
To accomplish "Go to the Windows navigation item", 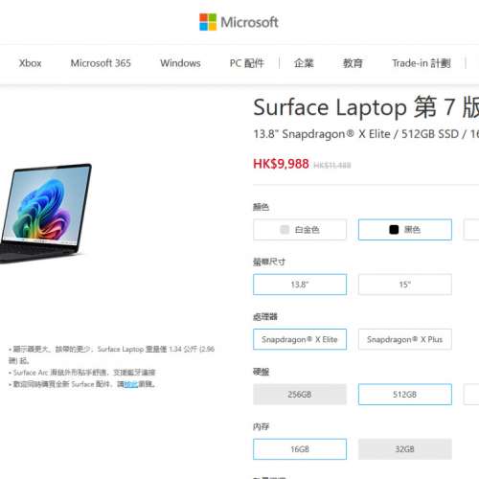I will tap(180, 63).
